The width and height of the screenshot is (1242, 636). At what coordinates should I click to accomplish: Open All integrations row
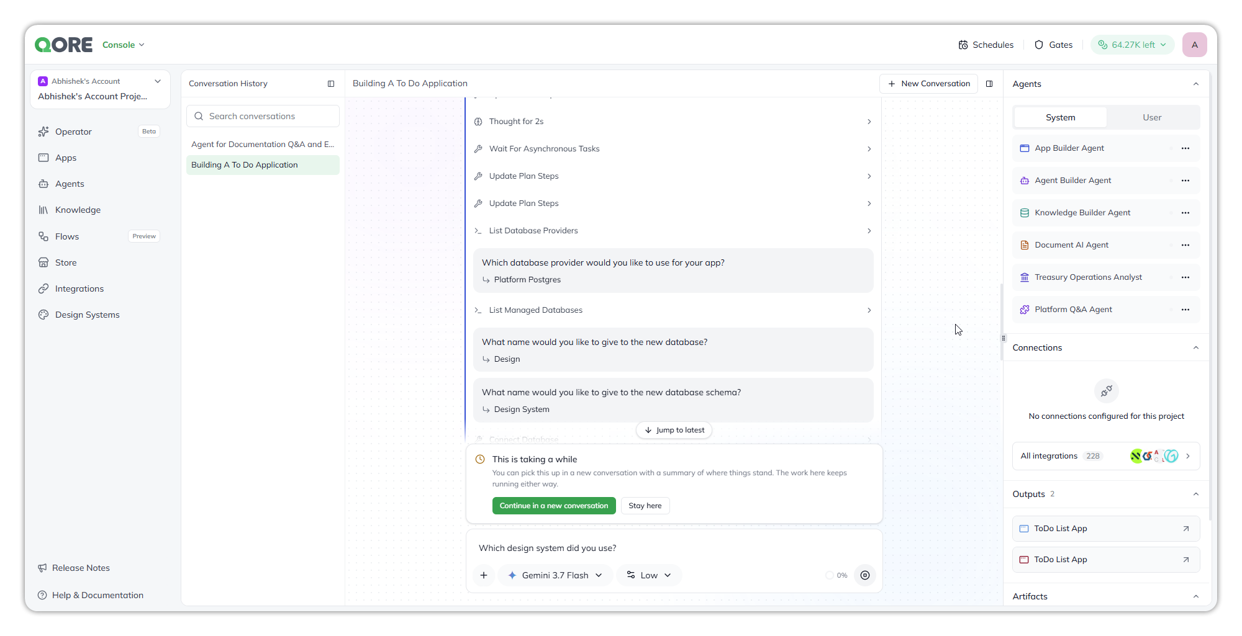(x=1106, y=456)
